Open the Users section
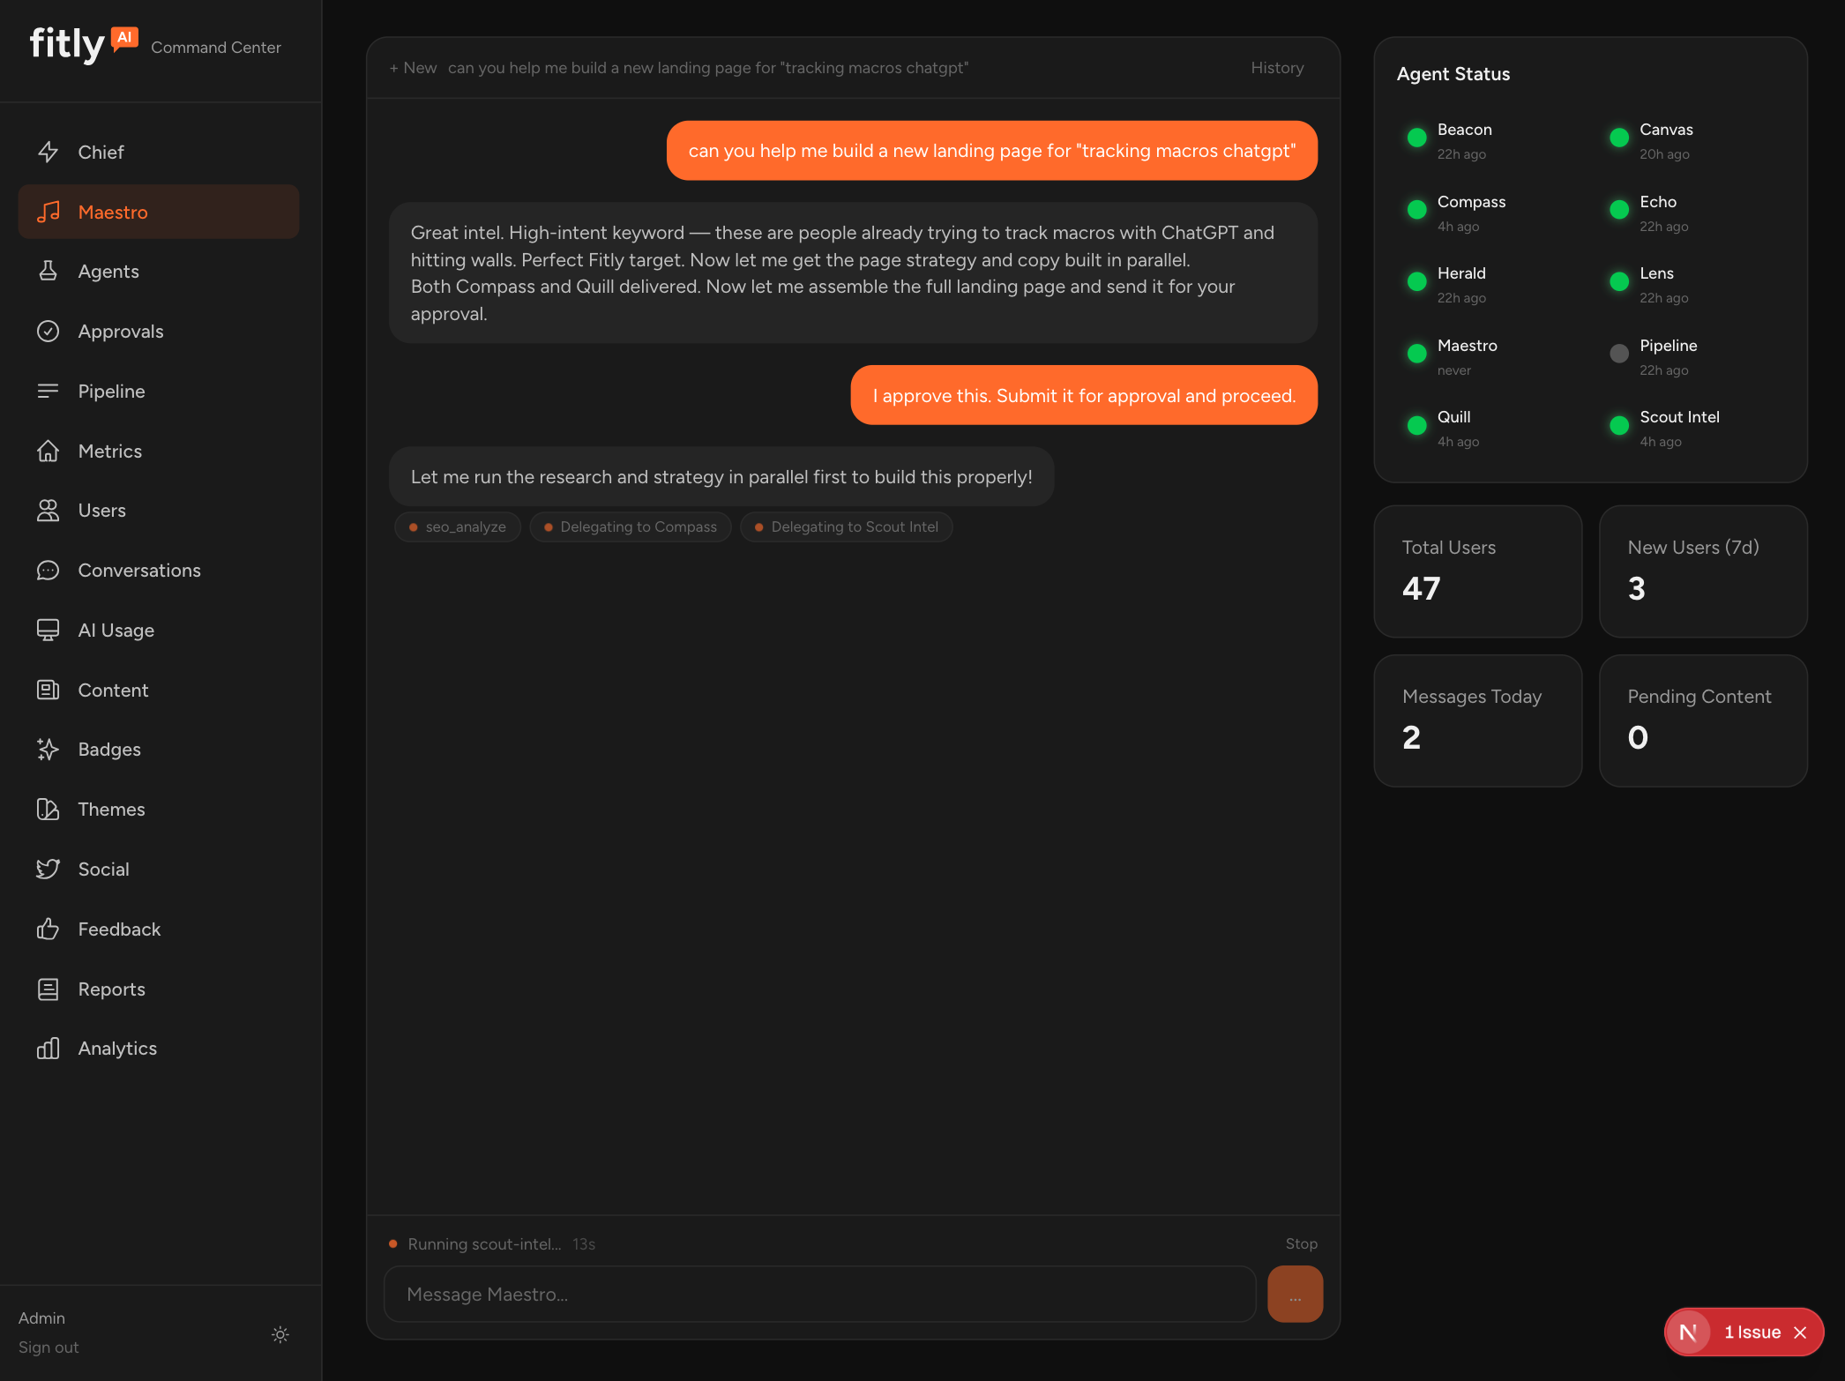Image resolution: width=1845 pixels, height=1381 pixels. tap(101, 510)
